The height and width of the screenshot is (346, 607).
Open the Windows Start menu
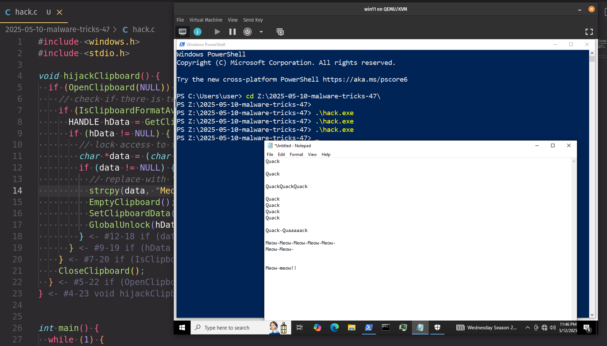[182, 328]
